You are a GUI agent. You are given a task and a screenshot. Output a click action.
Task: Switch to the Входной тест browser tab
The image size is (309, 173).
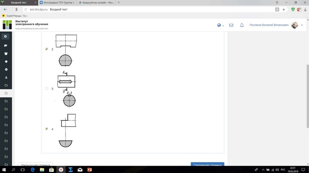point(19,2)
